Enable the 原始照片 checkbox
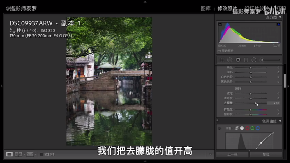This screenshot has height=163, width=290. pos(219,51)
